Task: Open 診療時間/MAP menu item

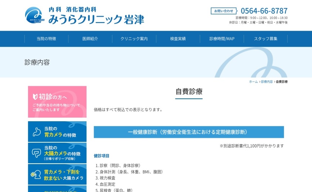Action: click(222, 39)
